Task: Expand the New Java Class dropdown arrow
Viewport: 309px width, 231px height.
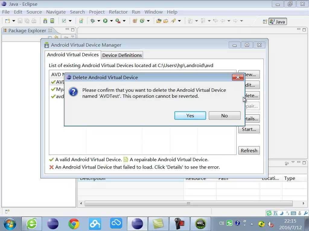Action: [148, 21]
